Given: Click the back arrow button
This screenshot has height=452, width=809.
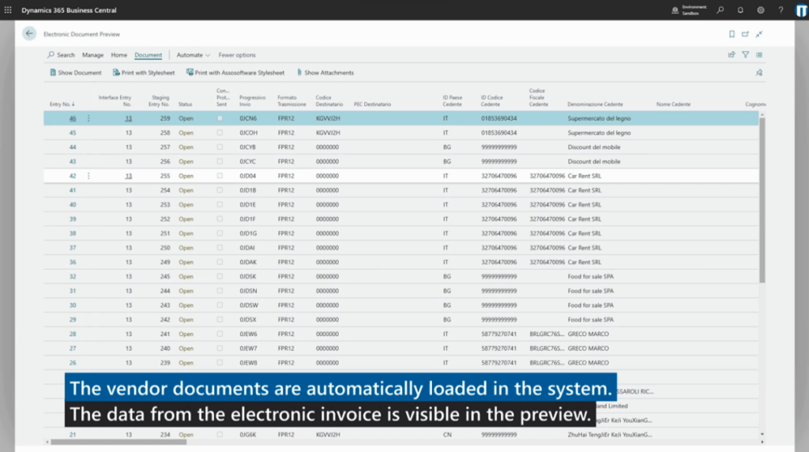Looking at the screenshot, I should [x=29, y=33].
